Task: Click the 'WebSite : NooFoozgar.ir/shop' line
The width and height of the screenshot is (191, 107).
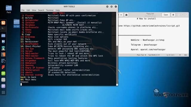Action: (x=147, y=40)
